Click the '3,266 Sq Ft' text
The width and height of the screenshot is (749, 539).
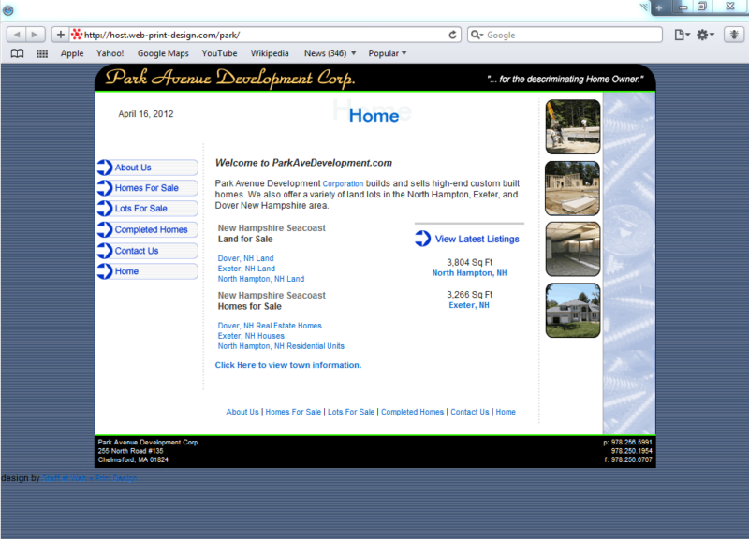tap(470, 295)
